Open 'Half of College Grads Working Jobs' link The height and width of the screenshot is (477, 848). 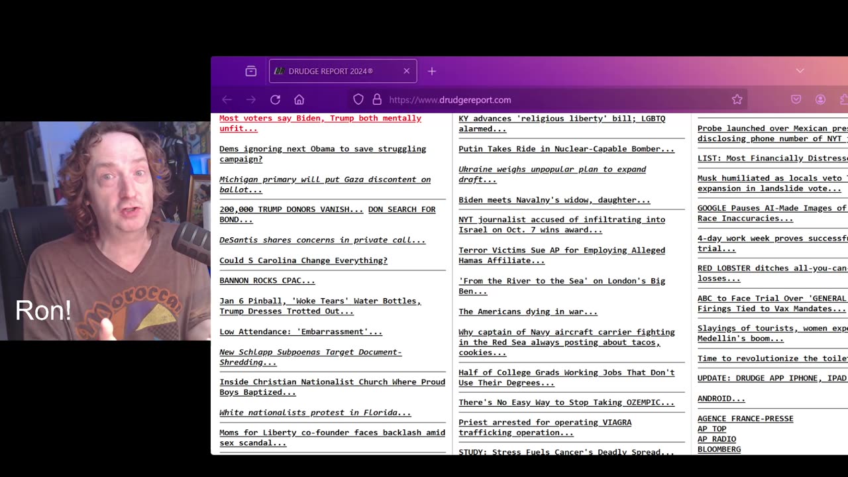(x=566, y=378)
